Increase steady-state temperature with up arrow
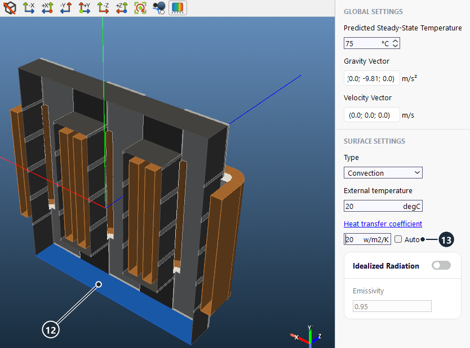The height and width of the screenshot is (348, 470). 396,41
